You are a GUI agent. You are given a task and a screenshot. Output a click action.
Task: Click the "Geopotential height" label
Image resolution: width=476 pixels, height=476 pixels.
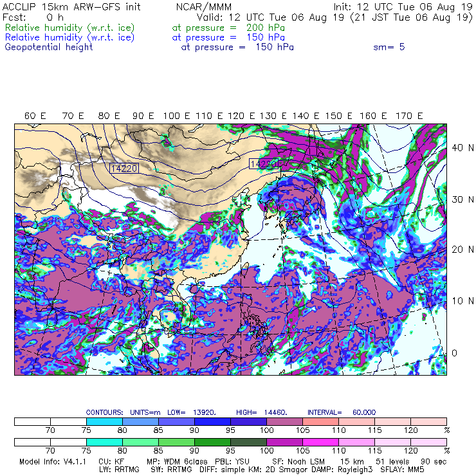[x=49, y=48]
